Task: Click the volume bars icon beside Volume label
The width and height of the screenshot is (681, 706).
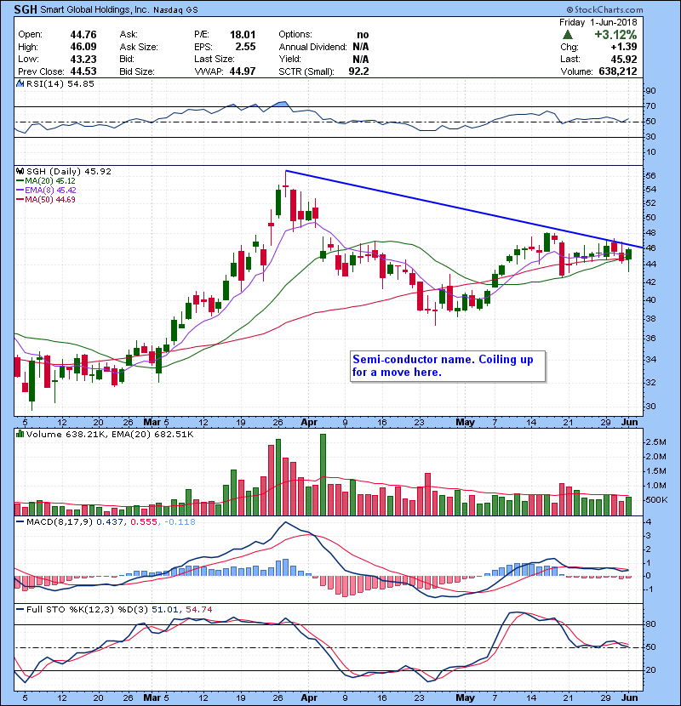Action: pos(20,434)
